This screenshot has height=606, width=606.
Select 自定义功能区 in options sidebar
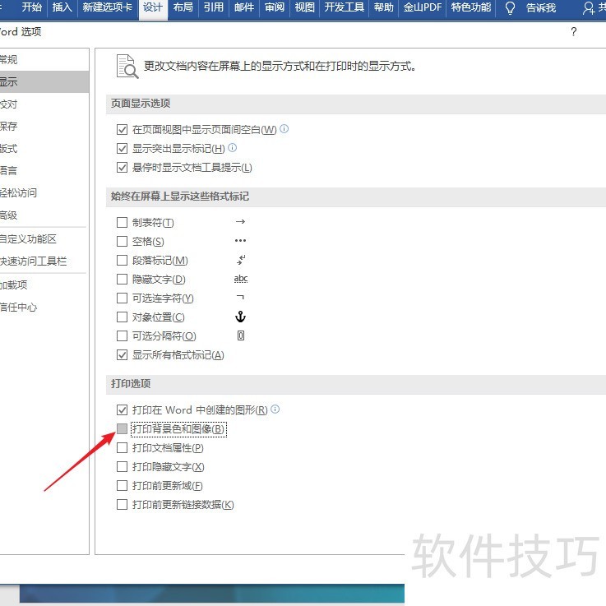[x=29, y=239]
